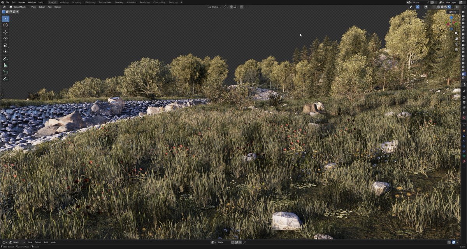This screenshot has width=467, height=249.
Task: Click the Blender logo menu icon
Action: (2, 2)
